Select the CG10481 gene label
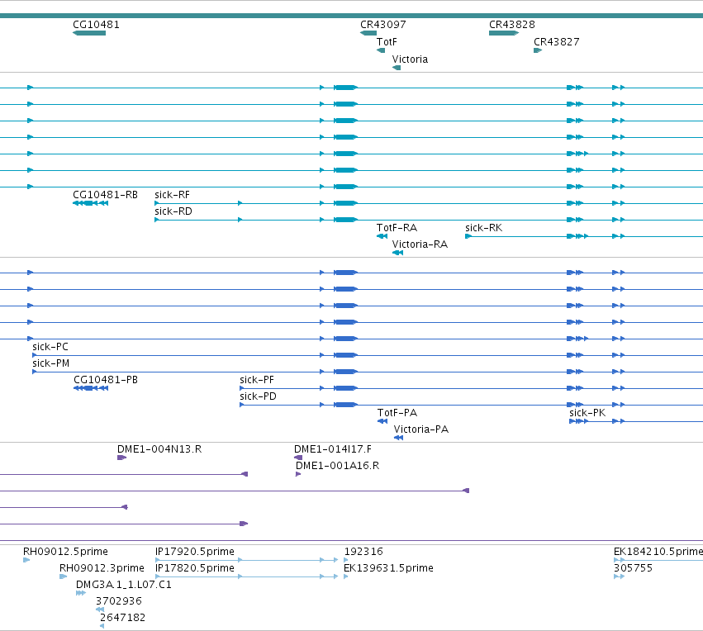This screenshot has width=703, height=631. [x=96, y=25]
